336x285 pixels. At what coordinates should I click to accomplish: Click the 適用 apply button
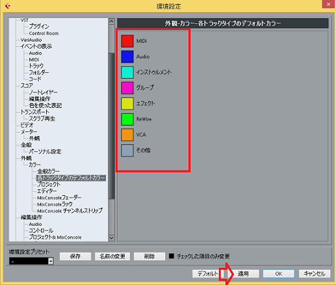click(243, 273)
